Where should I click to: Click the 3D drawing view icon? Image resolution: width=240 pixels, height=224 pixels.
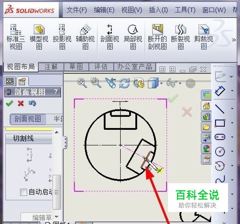click(x=139, y=83)
